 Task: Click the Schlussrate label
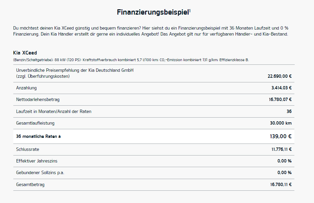(x=28, y=150)
